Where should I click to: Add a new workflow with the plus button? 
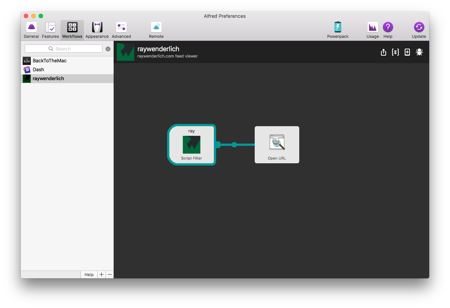pyautogui.click(x=101, y=275)
